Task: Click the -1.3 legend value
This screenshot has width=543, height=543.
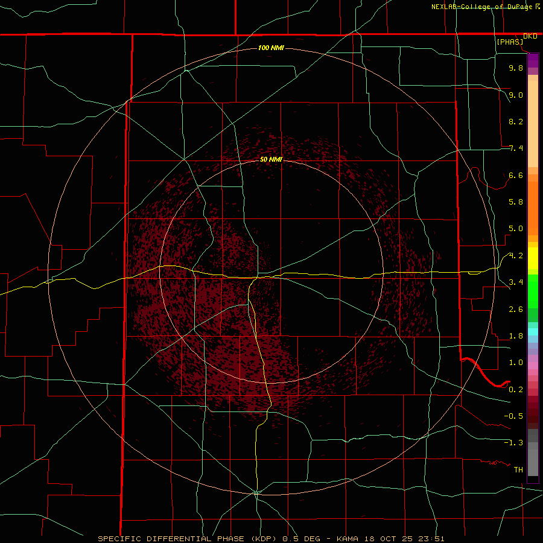Action: click(513, 443)
